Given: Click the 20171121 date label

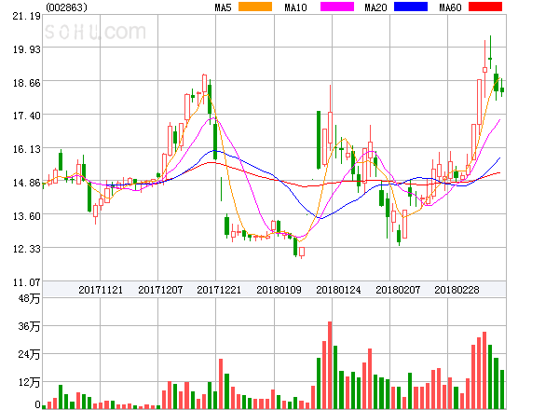Looking at the screenshot, I should click(x=101, y=290).
